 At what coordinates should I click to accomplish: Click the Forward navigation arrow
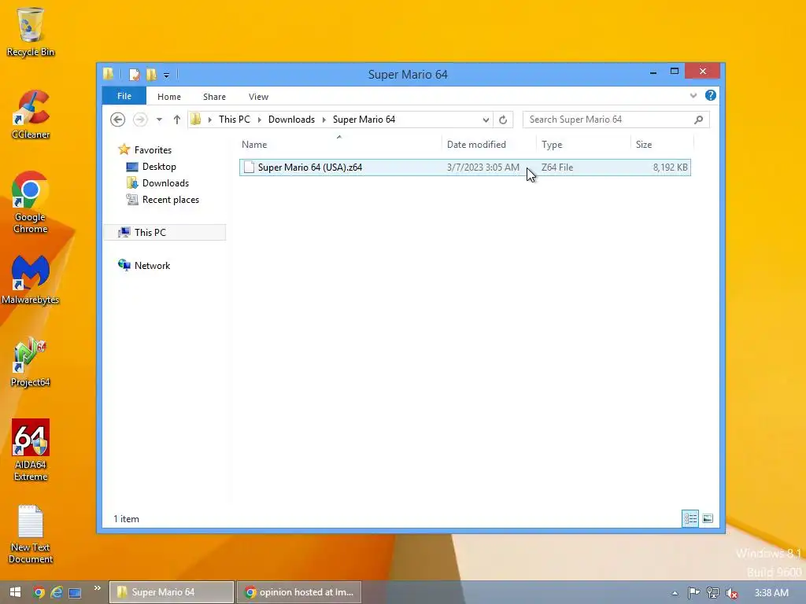point(140,120)
